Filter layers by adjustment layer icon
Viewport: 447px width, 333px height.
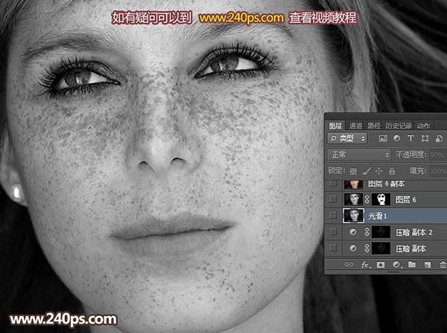click(x=396, y=138)
